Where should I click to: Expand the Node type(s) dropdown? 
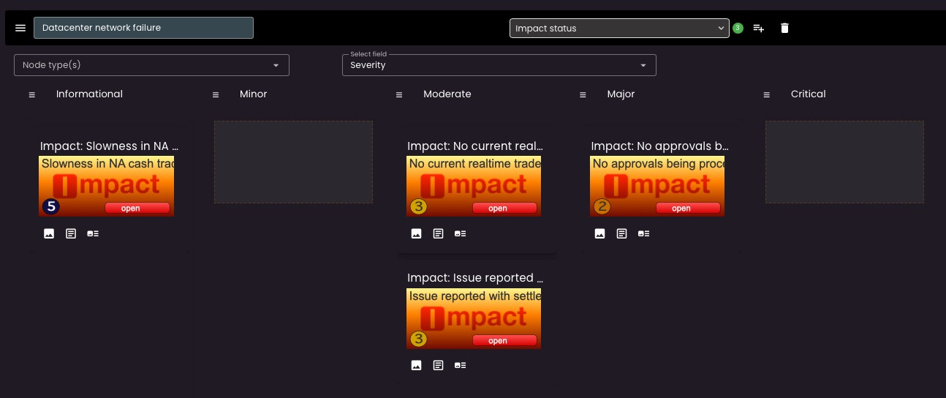coord(151,65)
